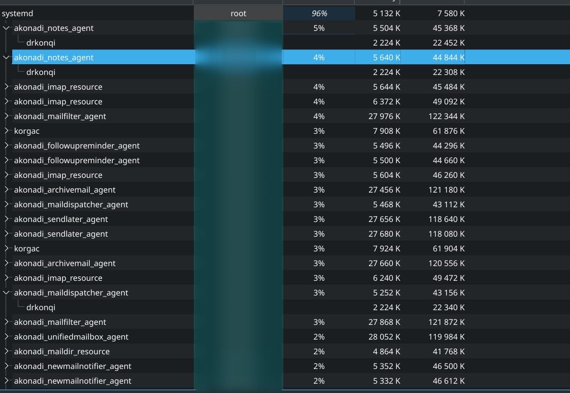Screen dimensions: 570x393
Task: Click the 45 368 K shared memory value
Action: (448, 28)
